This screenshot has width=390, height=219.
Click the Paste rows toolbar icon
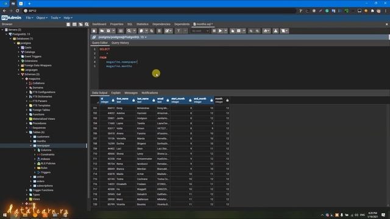pos(152,31)
